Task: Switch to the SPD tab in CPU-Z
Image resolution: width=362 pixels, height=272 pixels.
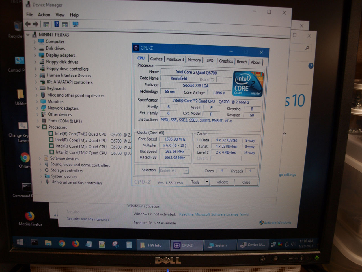Action: (x=210, y=61)
